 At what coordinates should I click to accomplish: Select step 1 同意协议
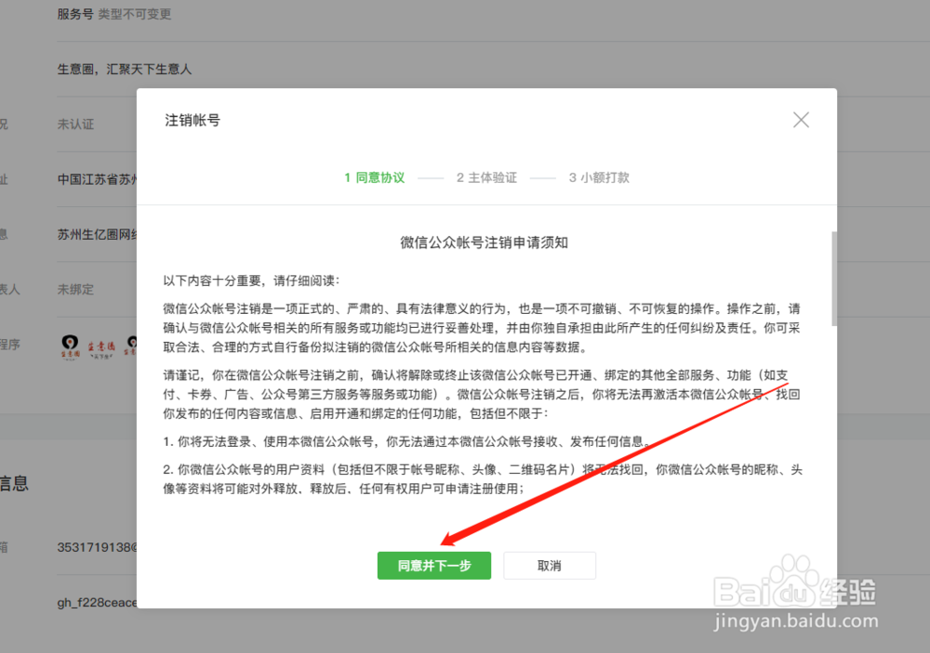[374, 177]
